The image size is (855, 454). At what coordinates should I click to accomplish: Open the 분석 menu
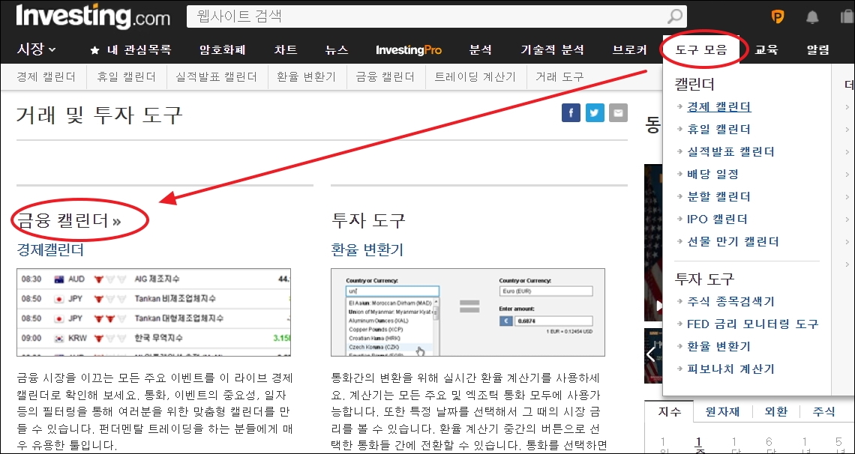pyautogui.click(x=481, y=50)
